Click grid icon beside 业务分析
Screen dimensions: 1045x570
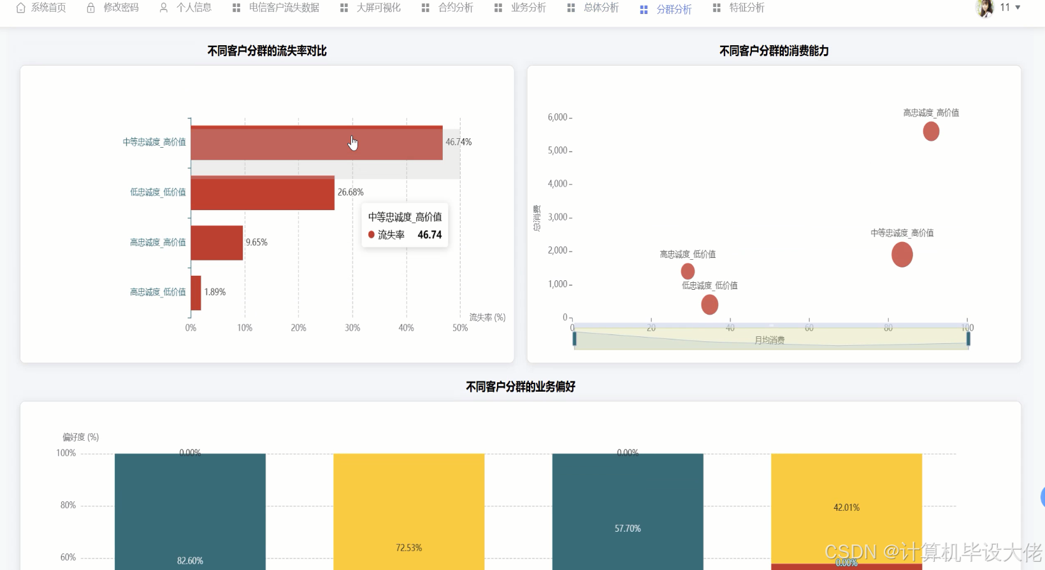pyautogui.click(x=498, y=8)
